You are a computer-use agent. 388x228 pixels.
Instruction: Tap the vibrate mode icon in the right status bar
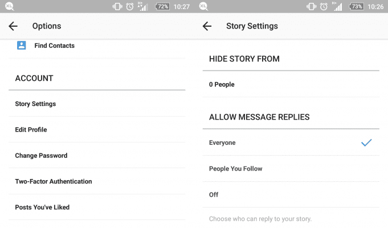click(x=311, y=6)
